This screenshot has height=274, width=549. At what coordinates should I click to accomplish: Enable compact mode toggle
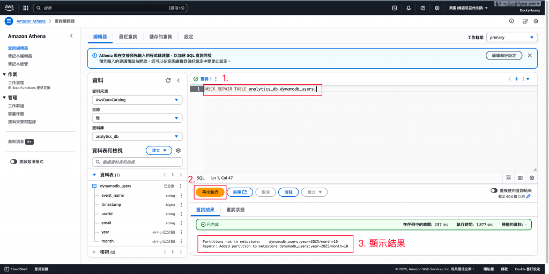click(13, 161)
